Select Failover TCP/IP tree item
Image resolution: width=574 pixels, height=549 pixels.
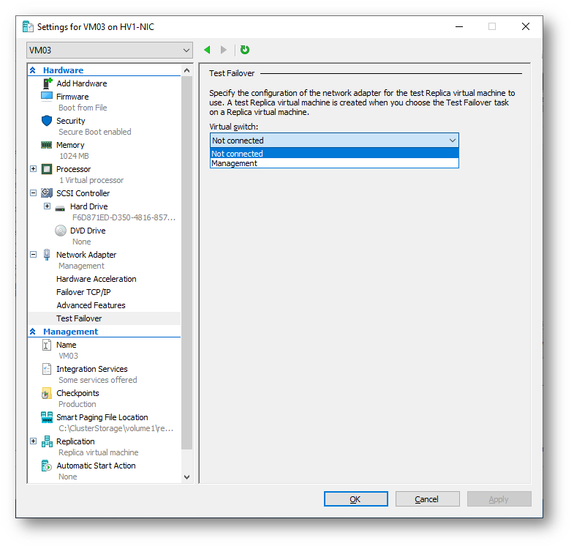point(83,292)
